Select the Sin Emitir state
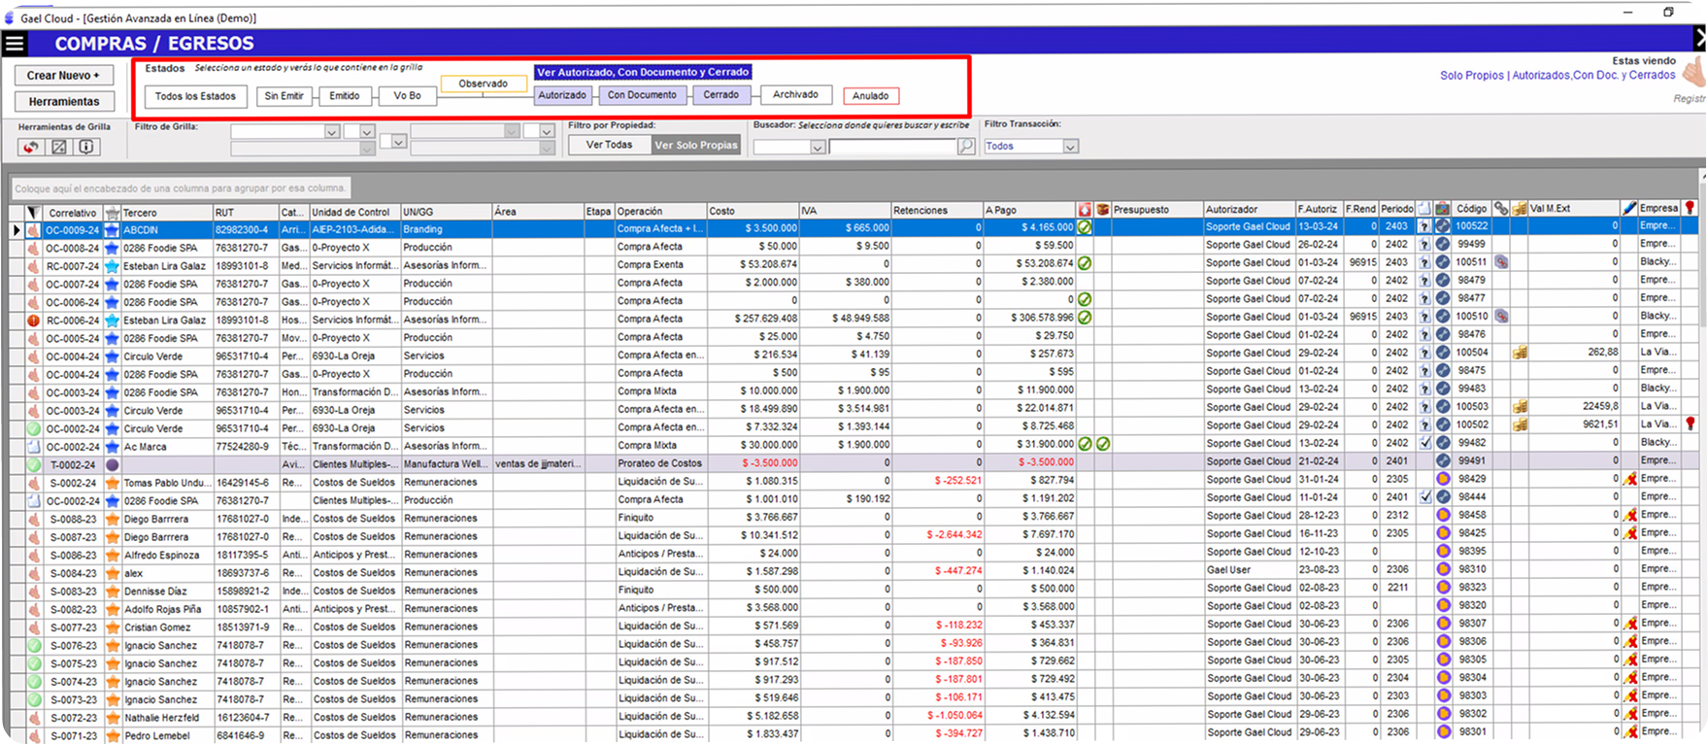This screenshot has width=1708, height=745. (284, 96)
